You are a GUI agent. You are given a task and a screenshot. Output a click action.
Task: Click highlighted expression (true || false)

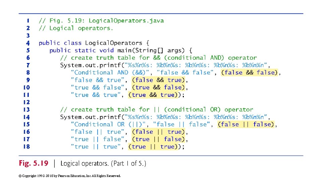(x=158, y=139)
